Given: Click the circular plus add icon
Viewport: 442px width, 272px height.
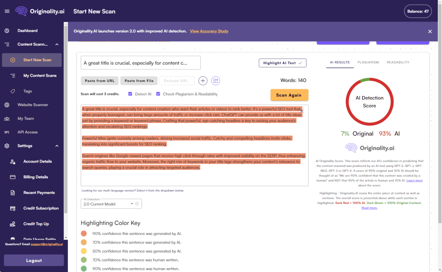Looking at the screenshot, I should (203, 81).
